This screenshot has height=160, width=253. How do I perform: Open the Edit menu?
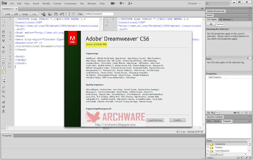click(19, 4)
